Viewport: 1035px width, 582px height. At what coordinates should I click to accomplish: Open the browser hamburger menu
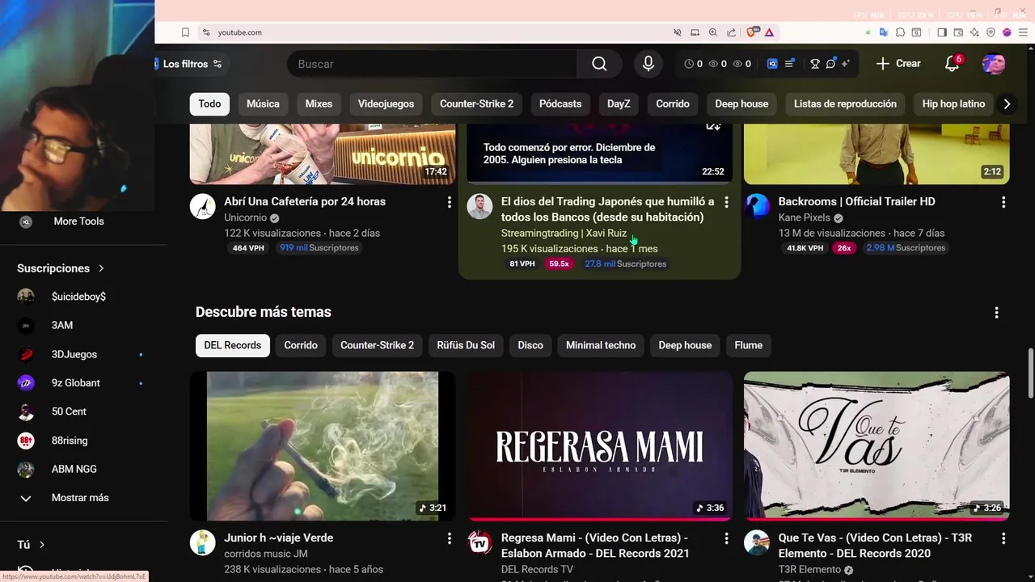pyautogui.click(x=1022, y=32)
